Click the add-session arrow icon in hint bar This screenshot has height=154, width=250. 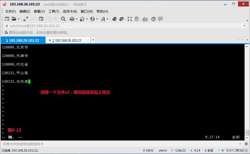(6, 33)
